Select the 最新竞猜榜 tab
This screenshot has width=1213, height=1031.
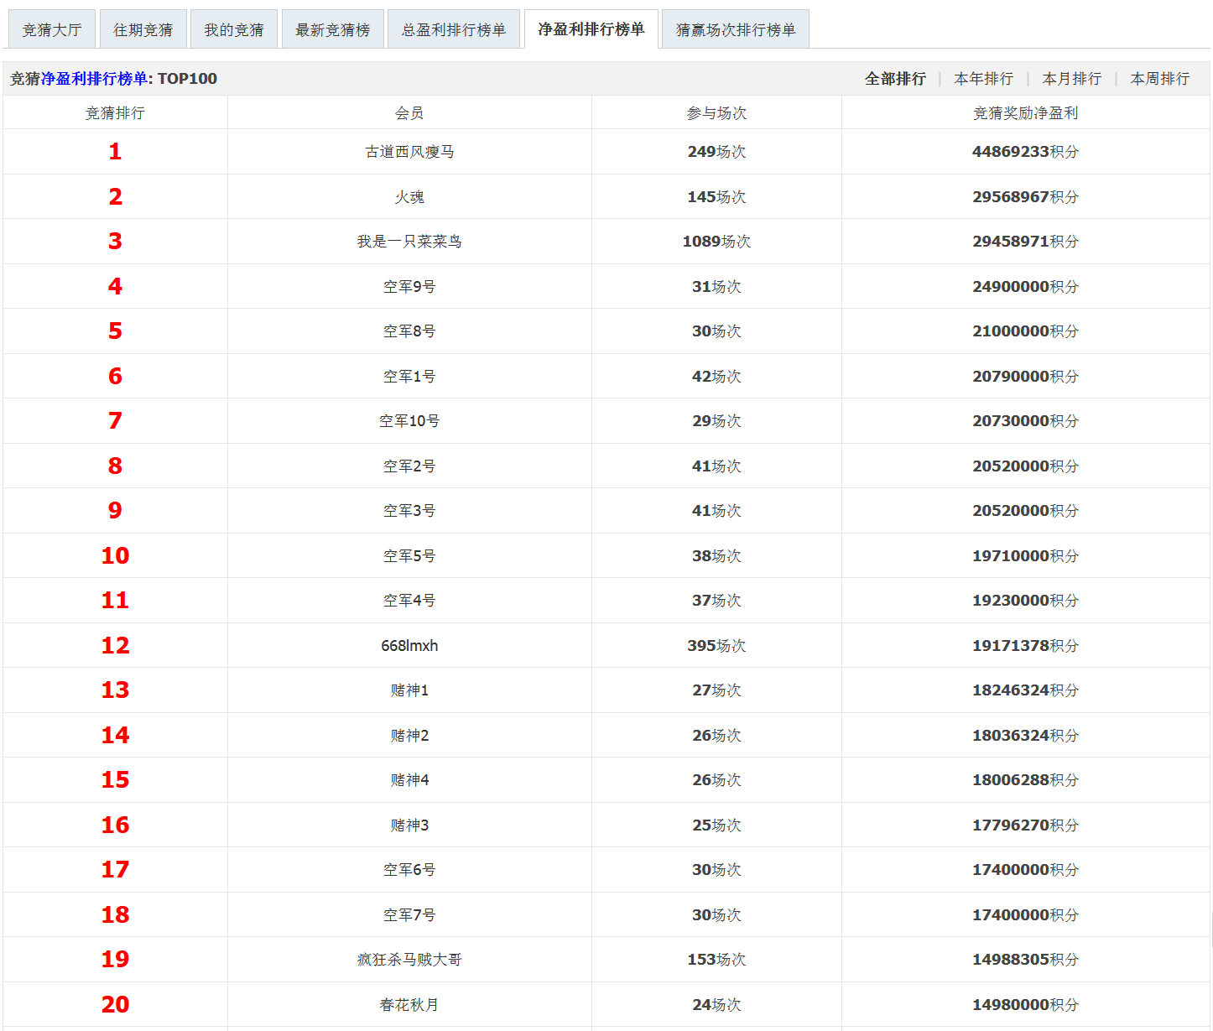pyautogui.click(x=333, y=30)
